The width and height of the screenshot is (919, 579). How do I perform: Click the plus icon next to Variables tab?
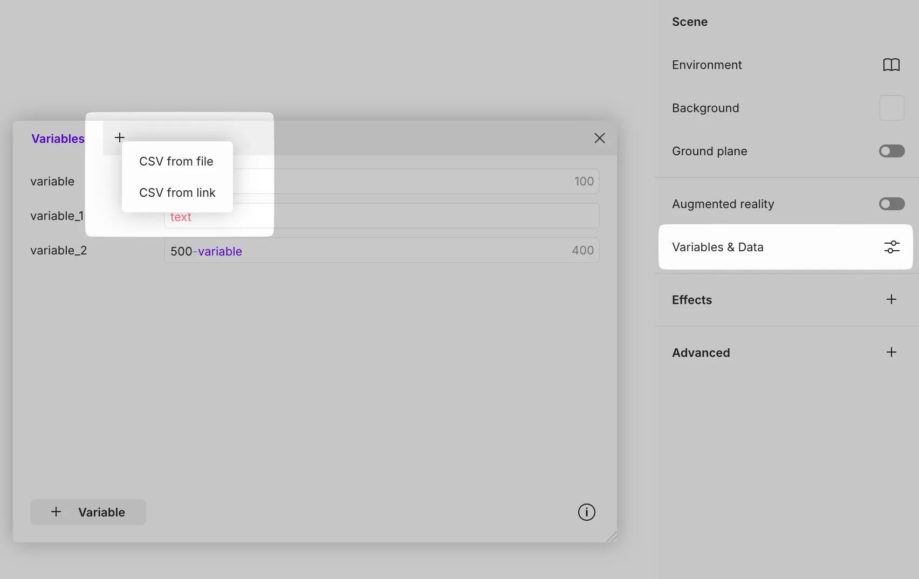point(120,137)
